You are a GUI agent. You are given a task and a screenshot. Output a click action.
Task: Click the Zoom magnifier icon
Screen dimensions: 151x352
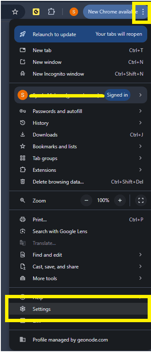coord(23,200)
